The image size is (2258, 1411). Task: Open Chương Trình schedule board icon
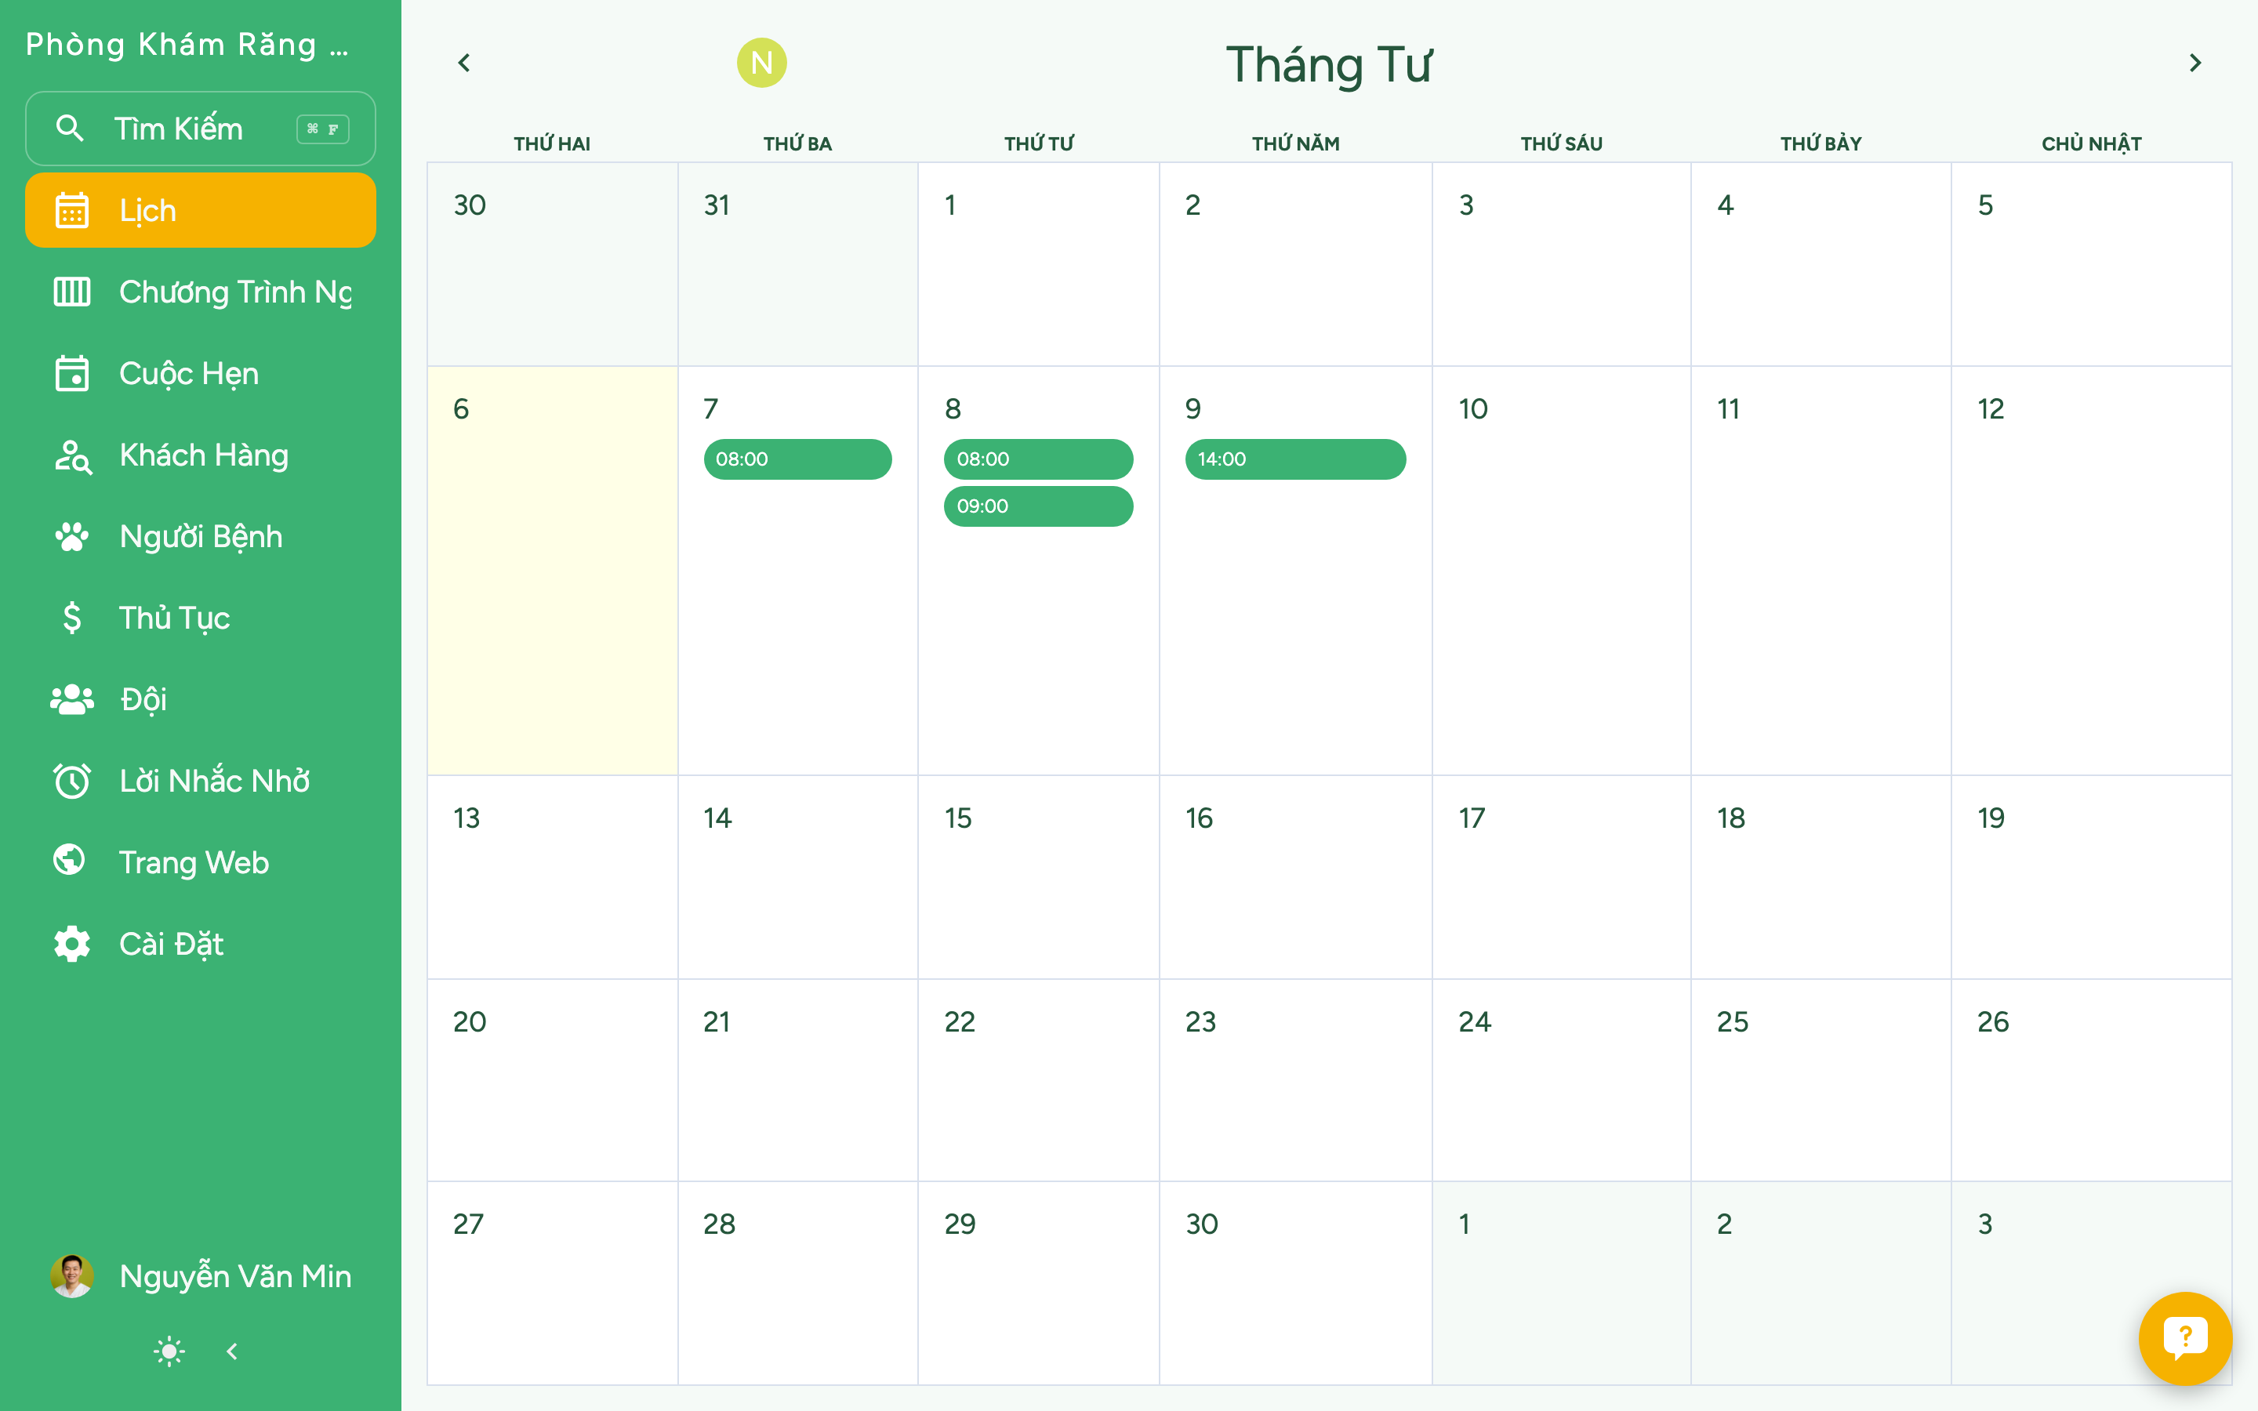point(72,292)
